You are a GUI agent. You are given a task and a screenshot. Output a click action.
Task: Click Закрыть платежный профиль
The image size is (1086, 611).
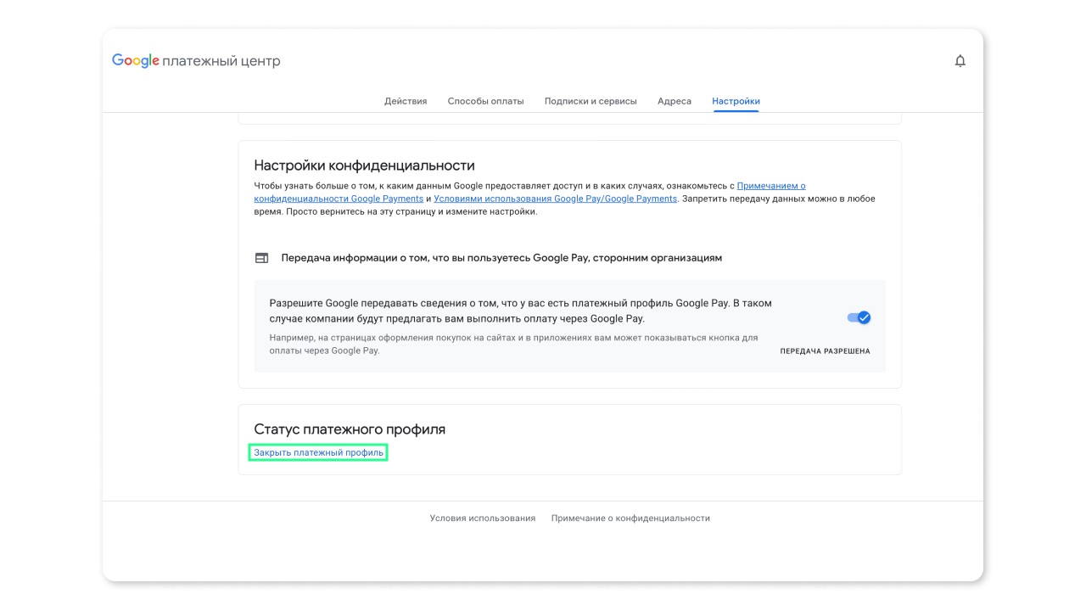(317, 451)
